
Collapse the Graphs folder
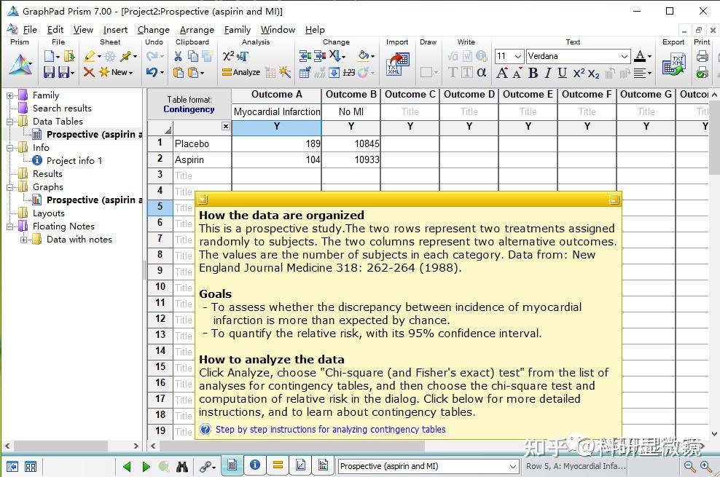pyautogui.click(x=9, y=187)
